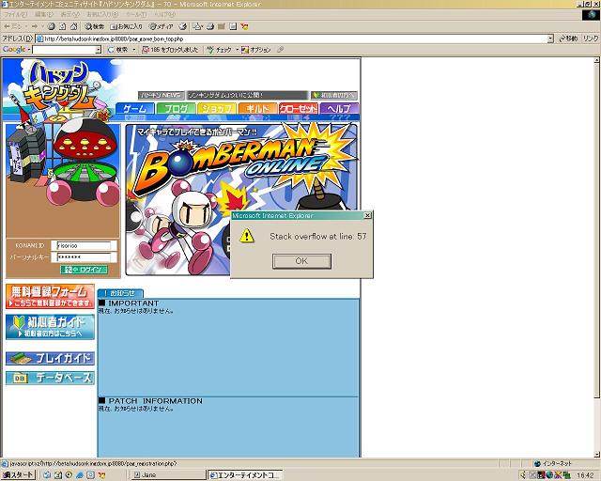This screenshot has width=601, height=481.
Task: Click the Google spell Check (チェック) button
Action: (220, 50)
